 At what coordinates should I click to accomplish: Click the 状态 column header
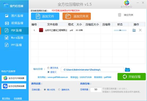tap(120, 24)
